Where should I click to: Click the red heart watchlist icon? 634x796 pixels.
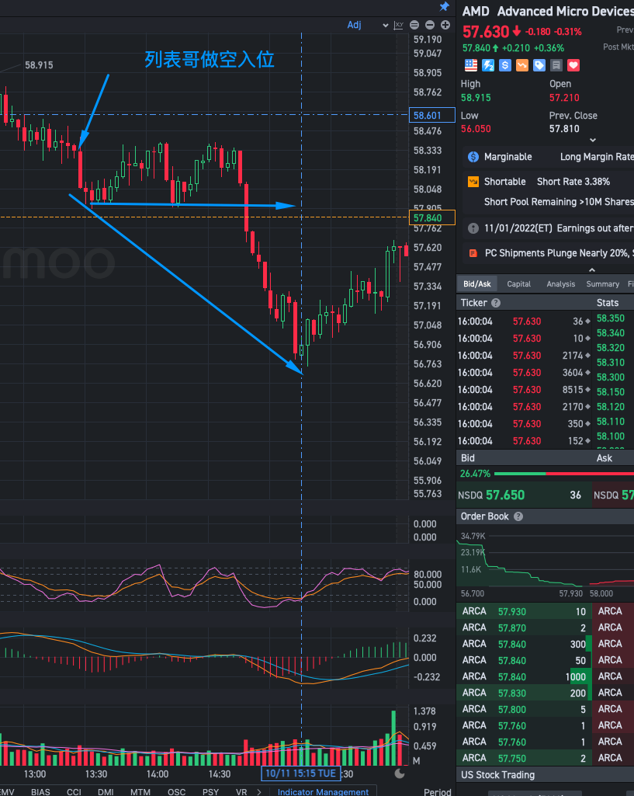[x=573, y=65]
